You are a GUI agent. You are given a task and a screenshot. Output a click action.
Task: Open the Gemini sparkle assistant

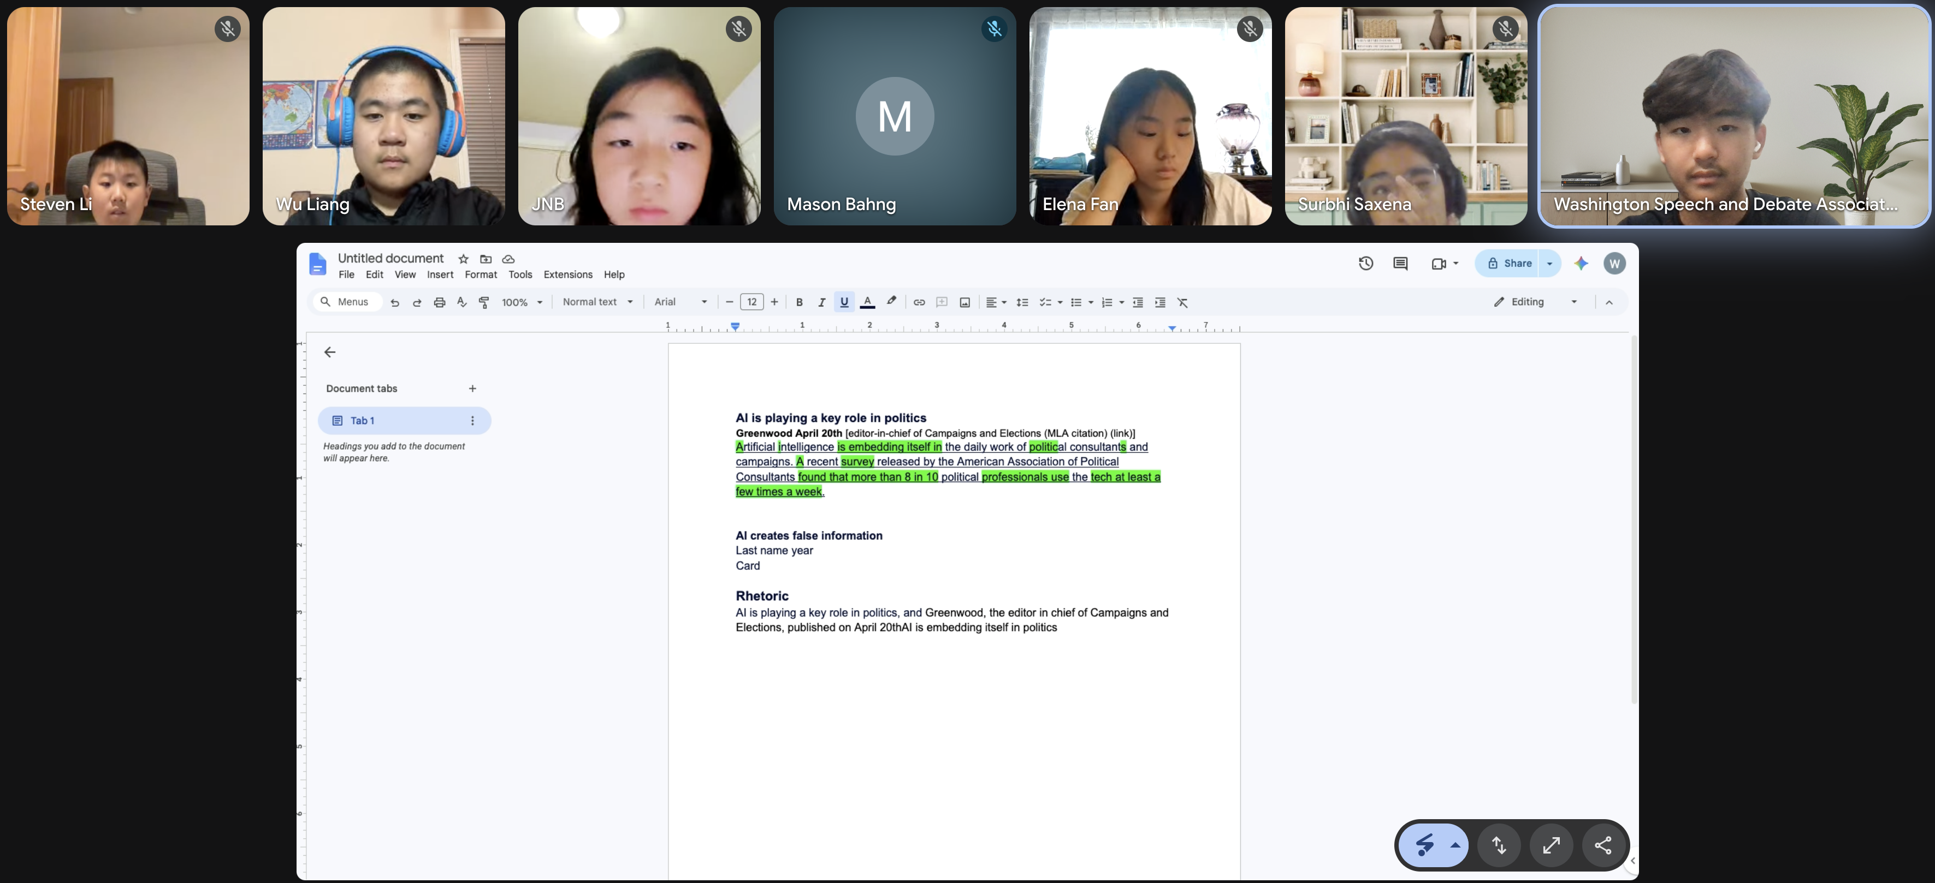(1581, 264)
